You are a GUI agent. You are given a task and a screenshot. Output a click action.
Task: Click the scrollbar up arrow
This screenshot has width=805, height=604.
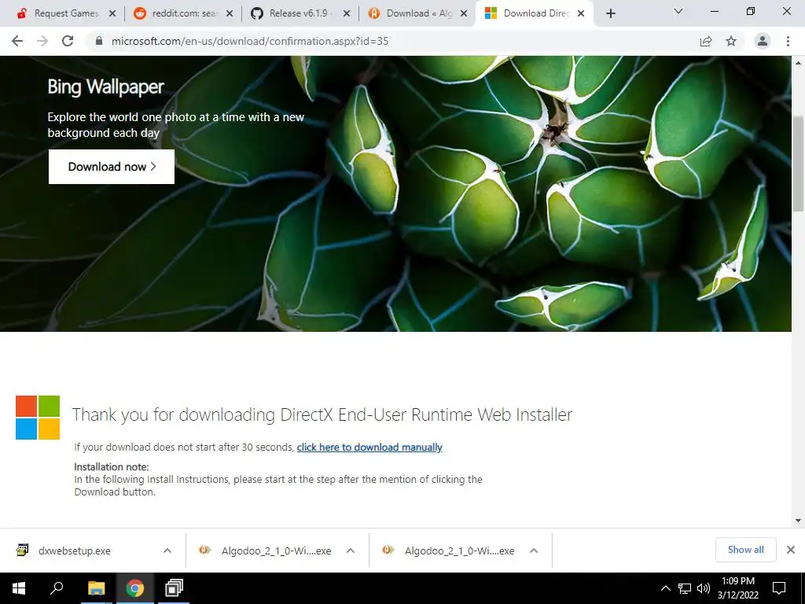[799, 63]
